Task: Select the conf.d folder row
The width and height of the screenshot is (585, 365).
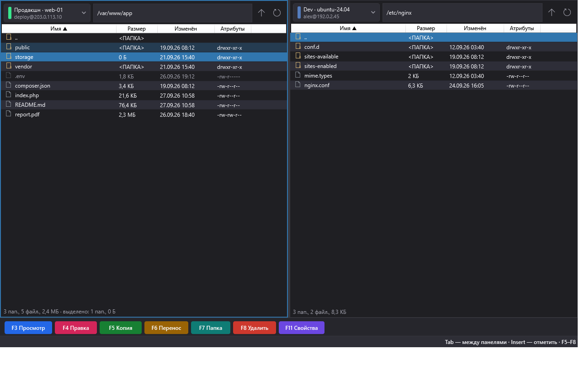Action: (434, 47)
